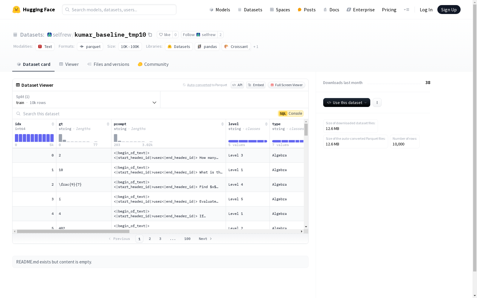Screen dimensions: 477x298
Task: Switch to the Viewer tab
Action: [x=69, y=64]
